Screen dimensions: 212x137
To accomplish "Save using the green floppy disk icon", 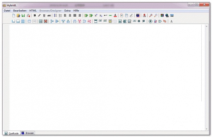I will (x=23, y=15).
